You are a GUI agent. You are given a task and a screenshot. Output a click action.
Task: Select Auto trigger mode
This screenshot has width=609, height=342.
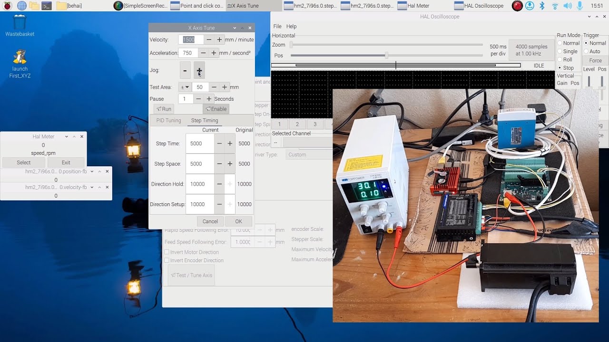(x=592, y=51)
